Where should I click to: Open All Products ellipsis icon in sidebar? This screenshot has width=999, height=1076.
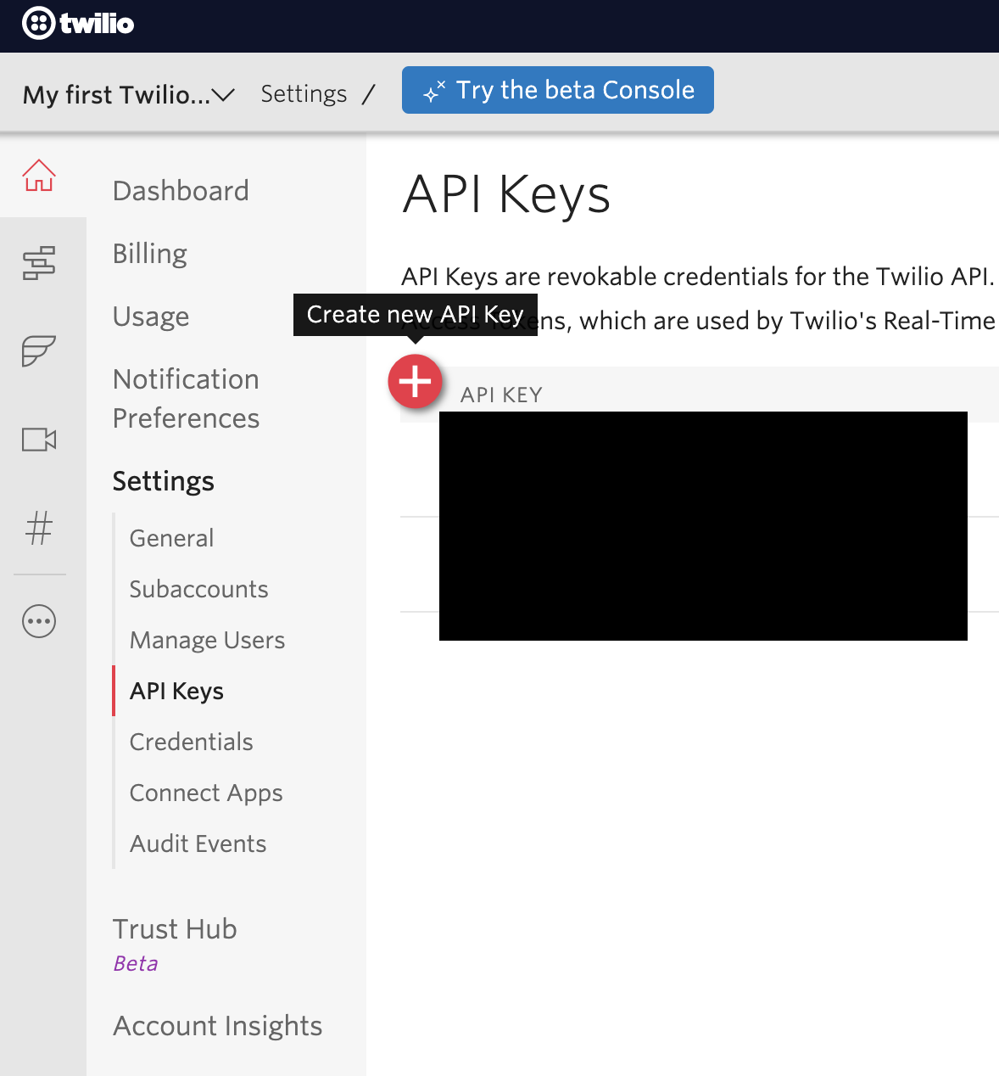[x=39, y=621]
